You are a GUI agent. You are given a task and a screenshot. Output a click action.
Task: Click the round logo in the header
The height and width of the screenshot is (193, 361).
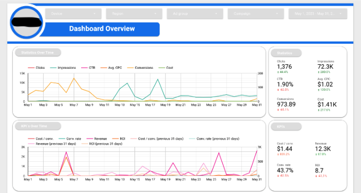click(27, 22)
